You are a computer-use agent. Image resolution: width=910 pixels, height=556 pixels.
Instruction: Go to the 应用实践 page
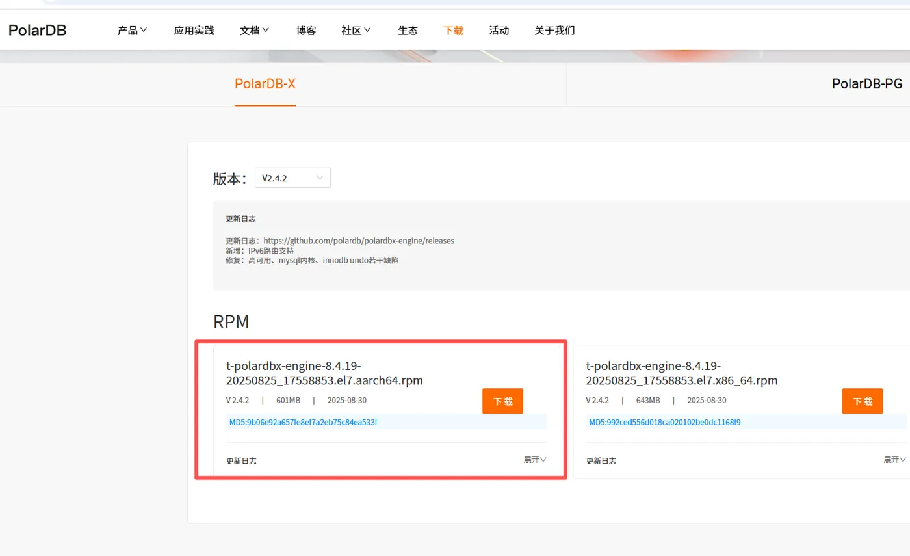194,30
